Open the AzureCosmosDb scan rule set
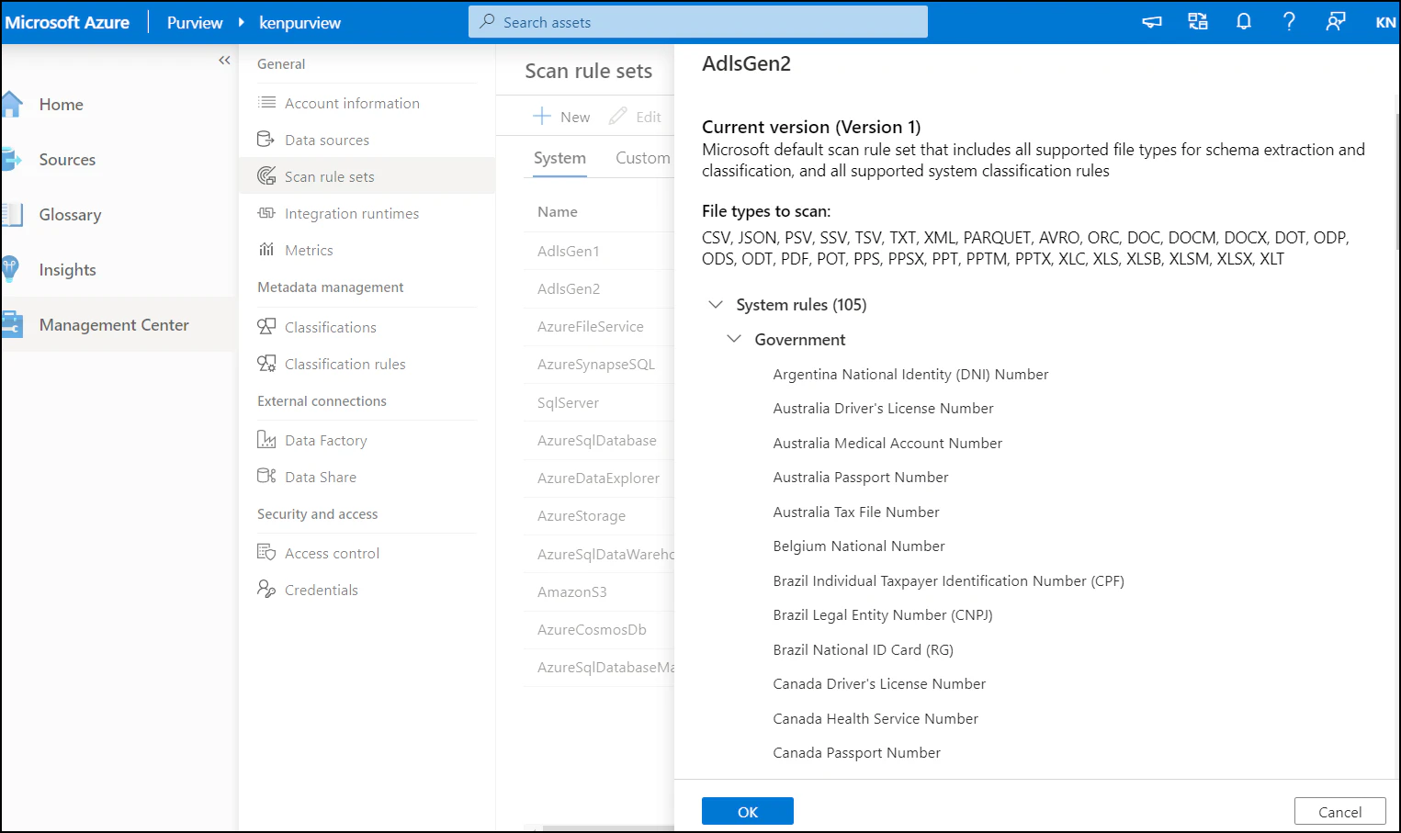The height and width of the screenshot is (833, 1401). 592,629
